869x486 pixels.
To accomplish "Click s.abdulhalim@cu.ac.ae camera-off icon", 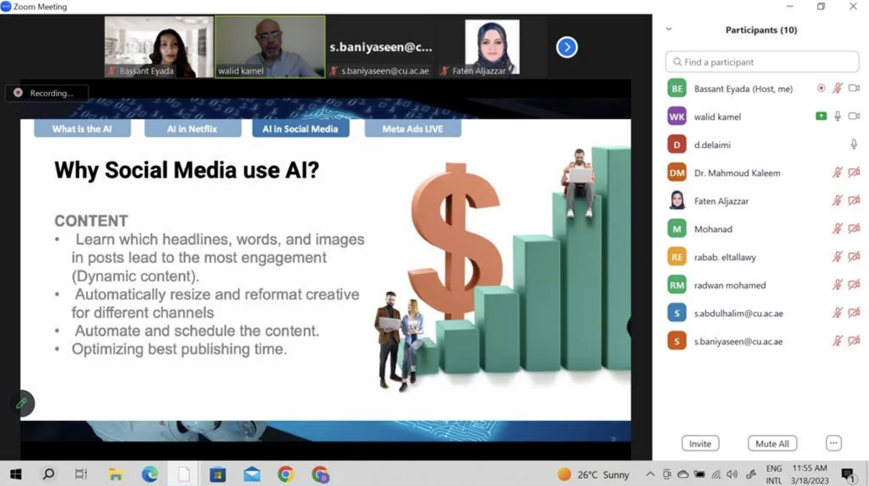I will click(x=854, y=313).
